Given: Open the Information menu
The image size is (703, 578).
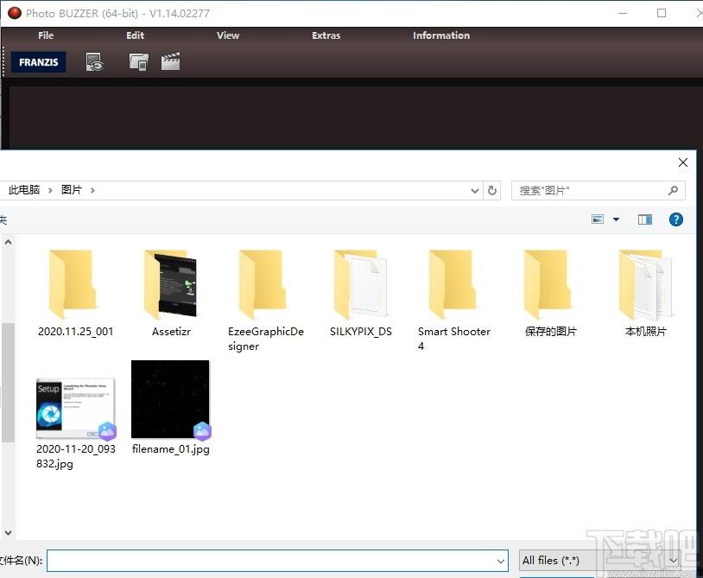Looking at the screenshot, I should 441,35.
